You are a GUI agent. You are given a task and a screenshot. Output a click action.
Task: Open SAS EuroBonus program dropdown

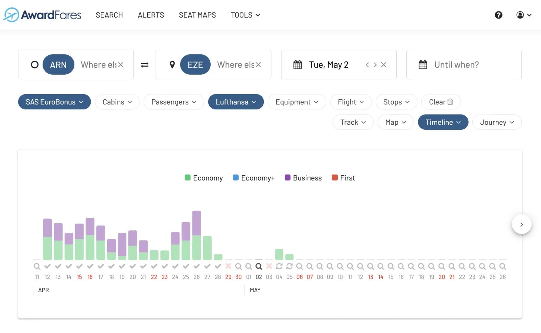click(x=54, y=102)
